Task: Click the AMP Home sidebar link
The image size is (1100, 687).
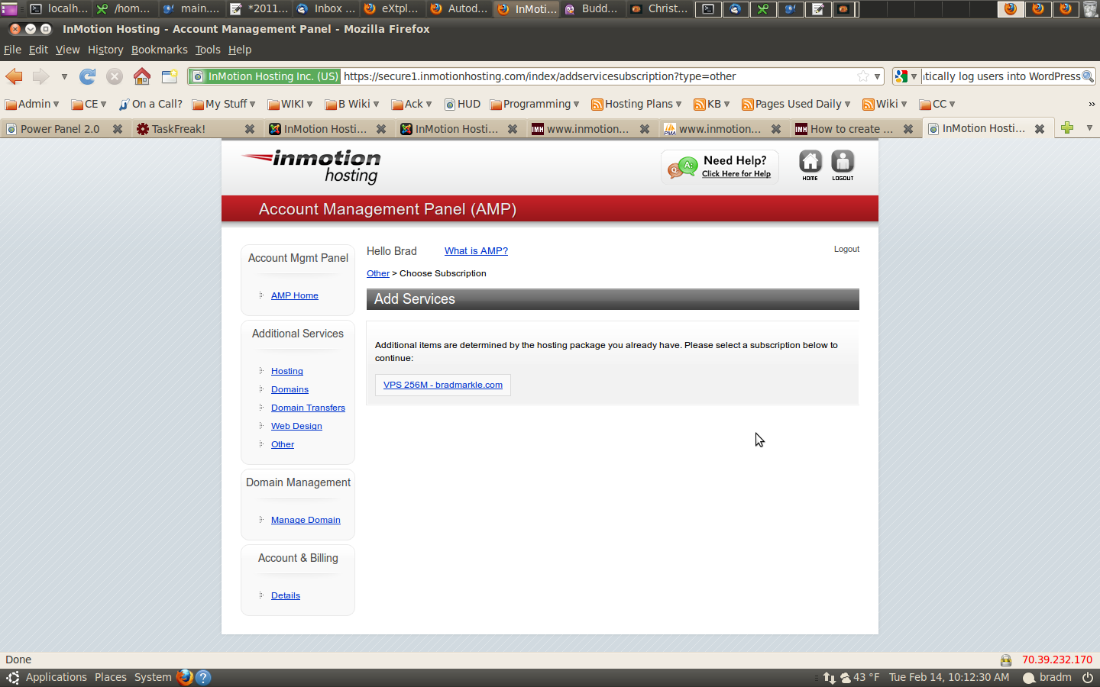Action: click(x=295, y=295)
